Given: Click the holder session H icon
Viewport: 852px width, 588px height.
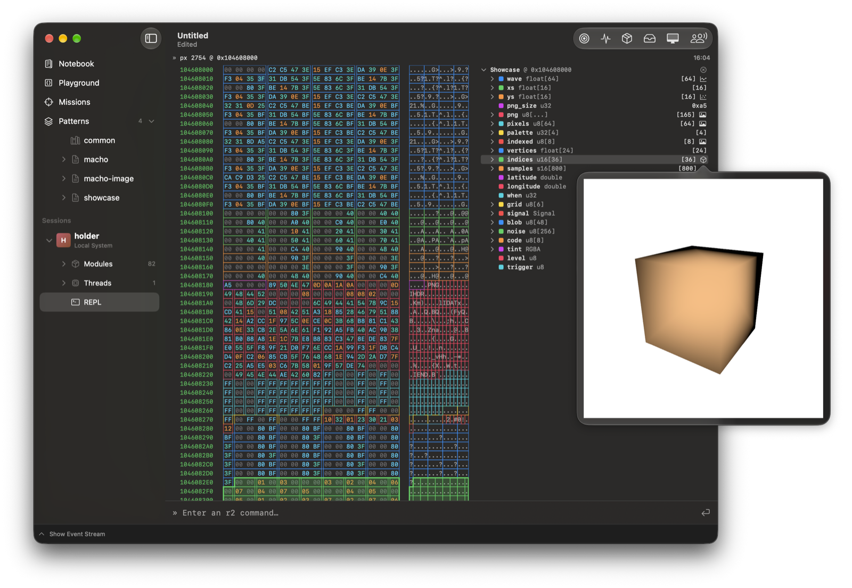Looking at the screenshot, I should (63, 241).
